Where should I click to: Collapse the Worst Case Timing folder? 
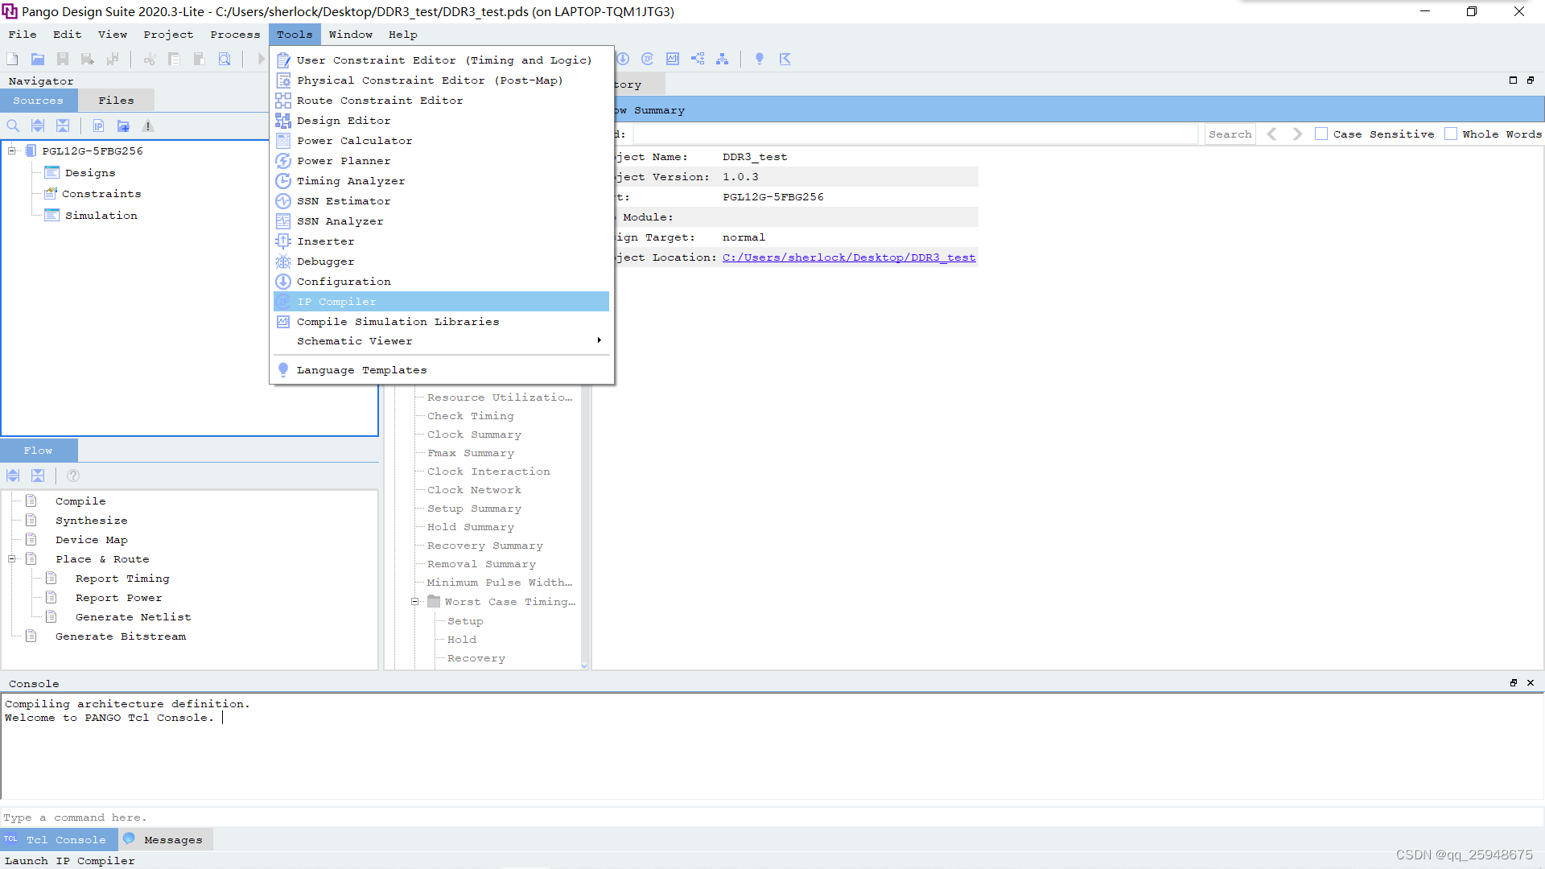tap(415, 602)
